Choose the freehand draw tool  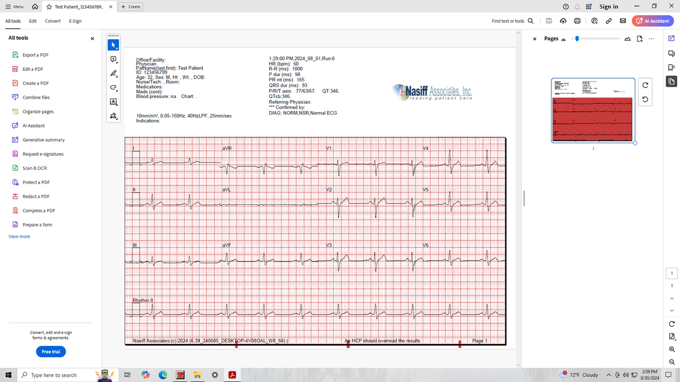tap(113, 88)
